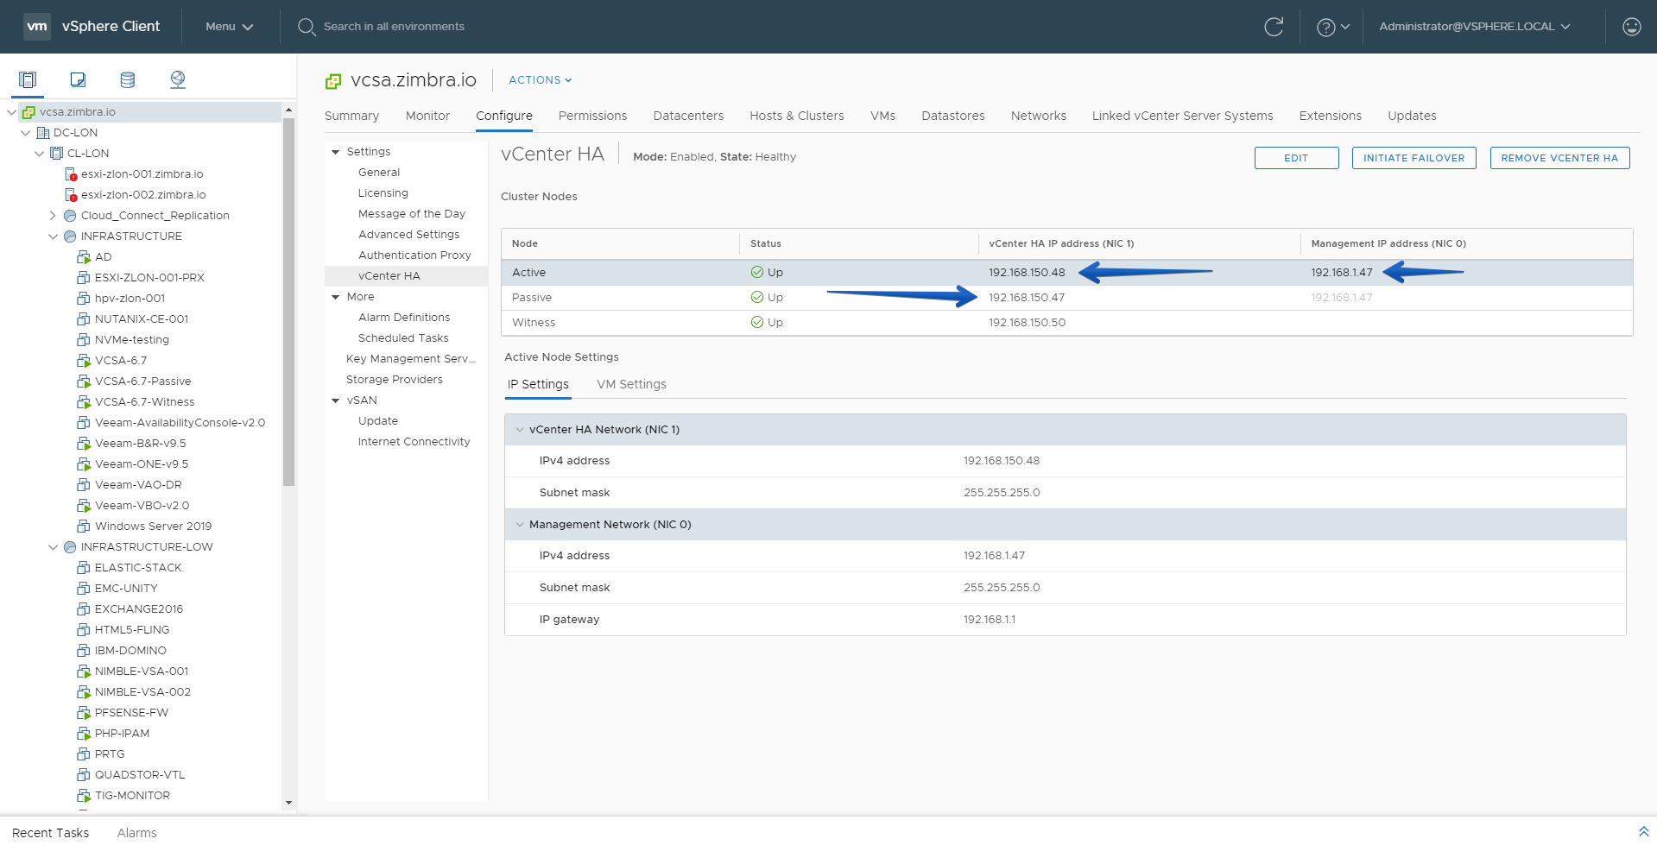Expand the bottom panel with double-chevron icon
Viewport: 1657px width, 845px height.
[1643, 832]
